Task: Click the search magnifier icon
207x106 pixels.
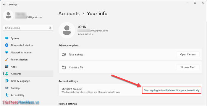Action: pos(50,28)
